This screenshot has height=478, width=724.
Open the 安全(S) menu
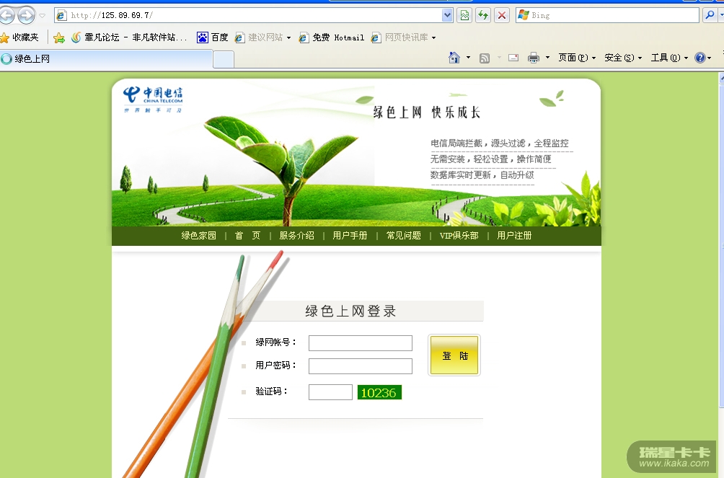tap(623, 58)
